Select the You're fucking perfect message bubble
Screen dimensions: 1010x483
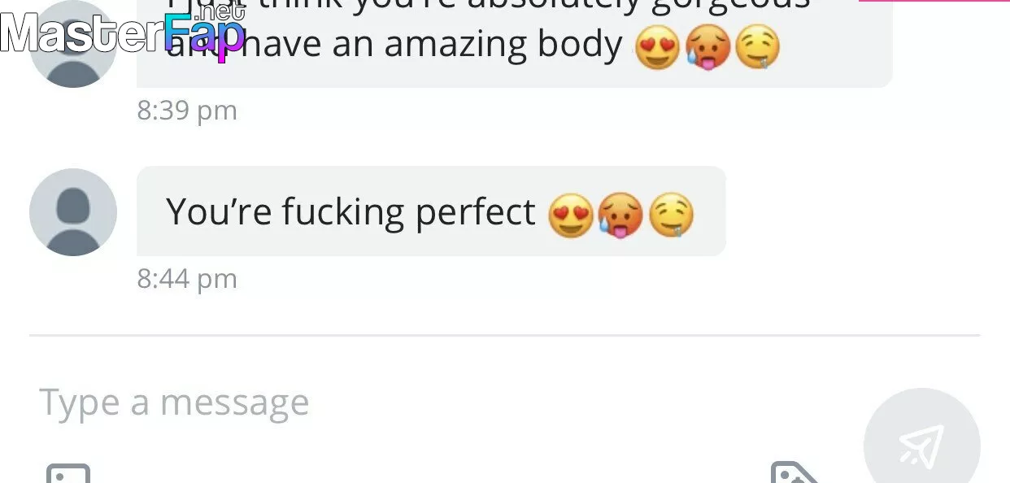pos(431,211)
